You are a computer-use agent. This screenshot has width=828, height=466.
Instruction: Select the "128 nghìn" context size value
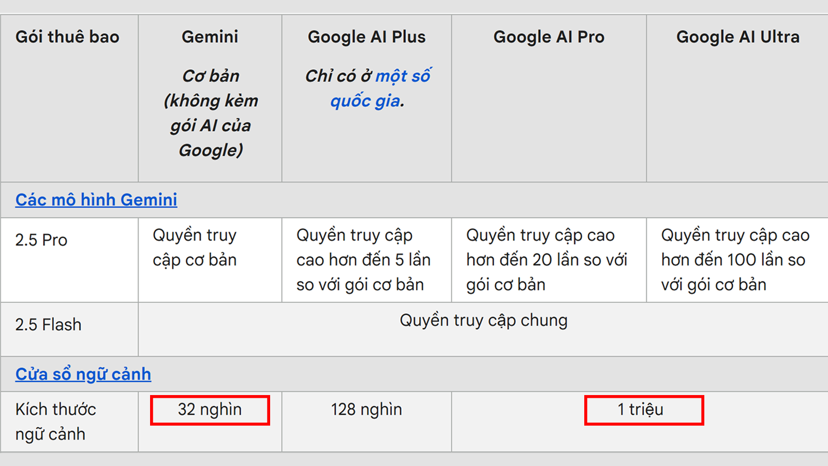click(366, 410)
